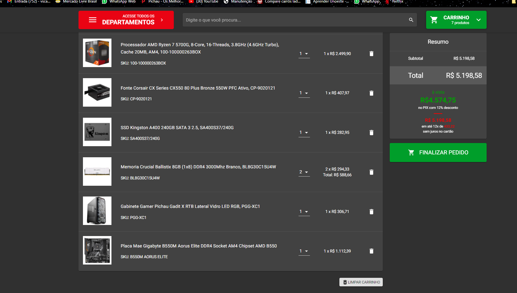Expand Departamentos arrow chevron

[162, 20]
